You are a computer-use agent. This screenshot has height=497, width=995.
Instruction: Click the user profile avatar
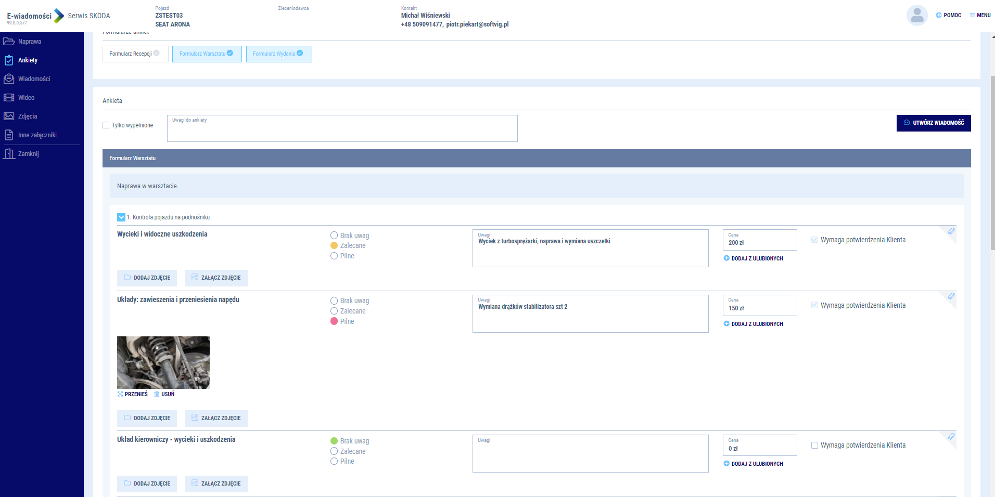[x=917, y=16]
